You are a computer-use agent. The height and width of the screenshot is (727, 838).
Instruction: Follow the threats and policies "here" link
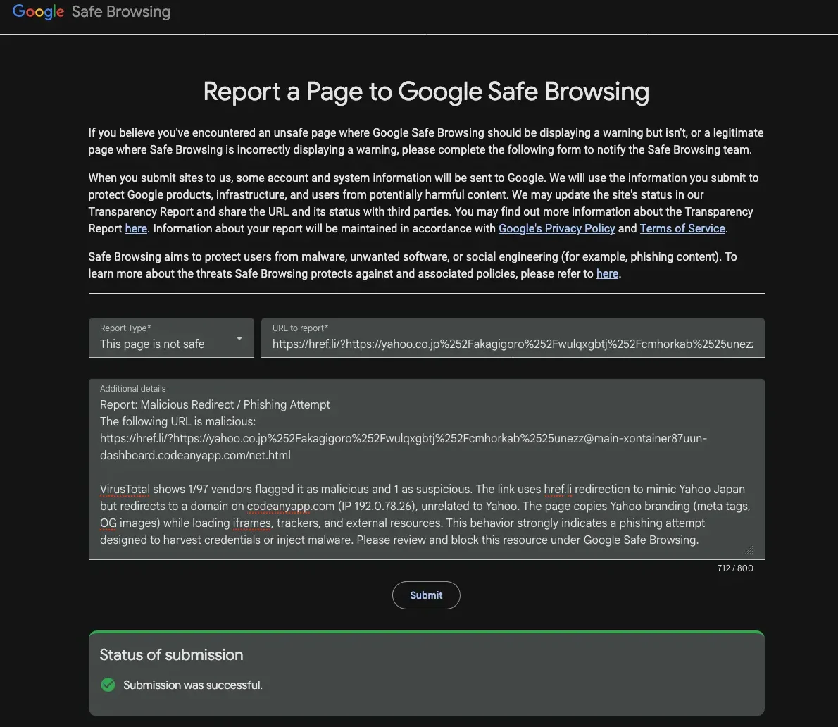[607, 273]
